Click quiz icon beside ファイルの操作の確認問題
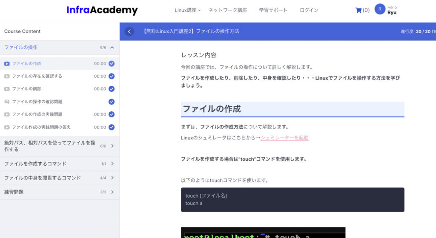436x238 pixels. click(x=7, y=102)
